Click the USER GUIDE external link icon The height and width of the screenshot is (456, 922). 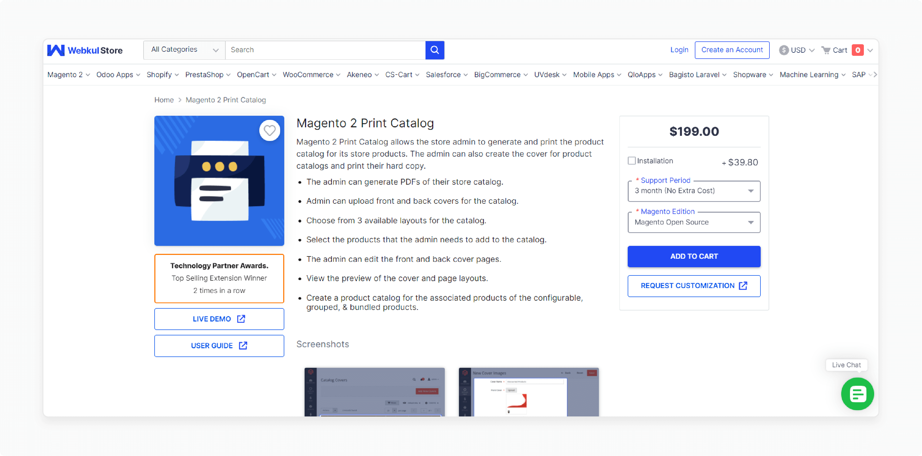(244, 345)
